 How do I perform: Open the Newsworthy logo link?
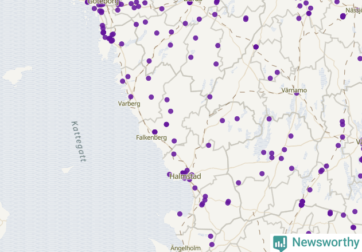[316, 243]
